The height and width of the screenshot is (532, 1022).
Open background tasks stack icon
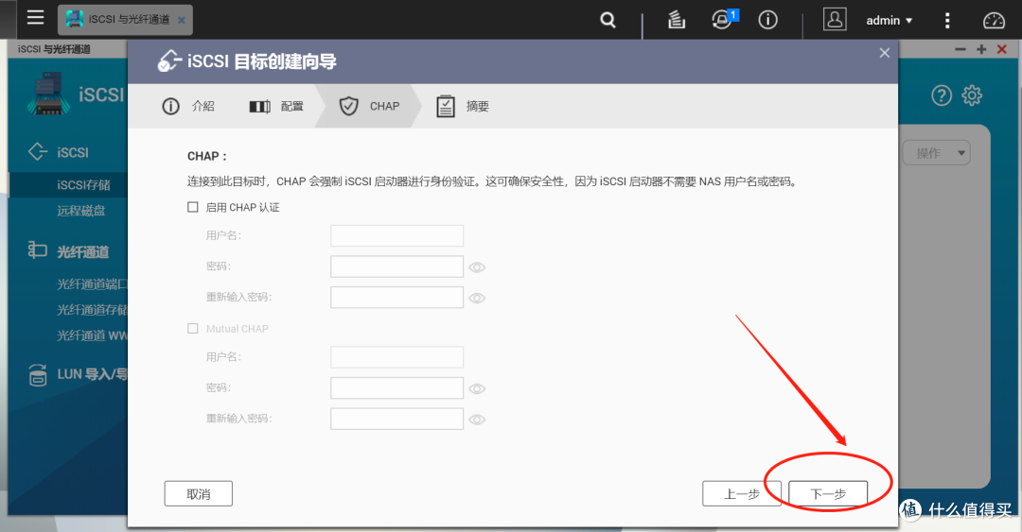tap(677, 20)
